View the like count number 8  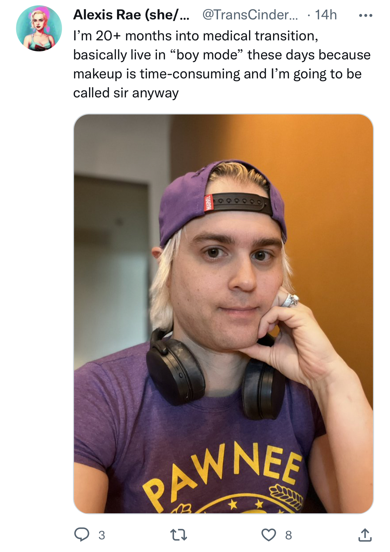[x=288, y=535]
